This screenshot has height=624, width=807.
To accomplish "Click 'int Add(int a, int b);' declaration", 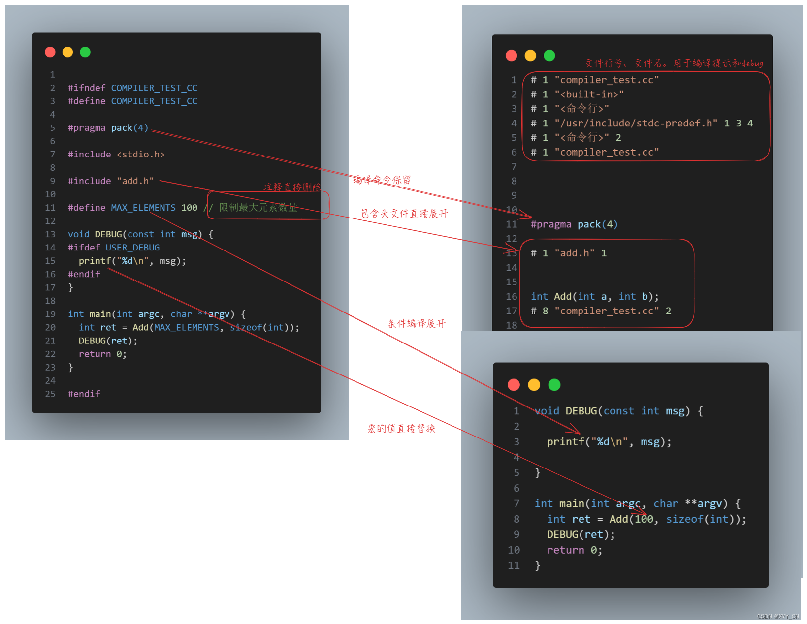I will click(595, 297).
